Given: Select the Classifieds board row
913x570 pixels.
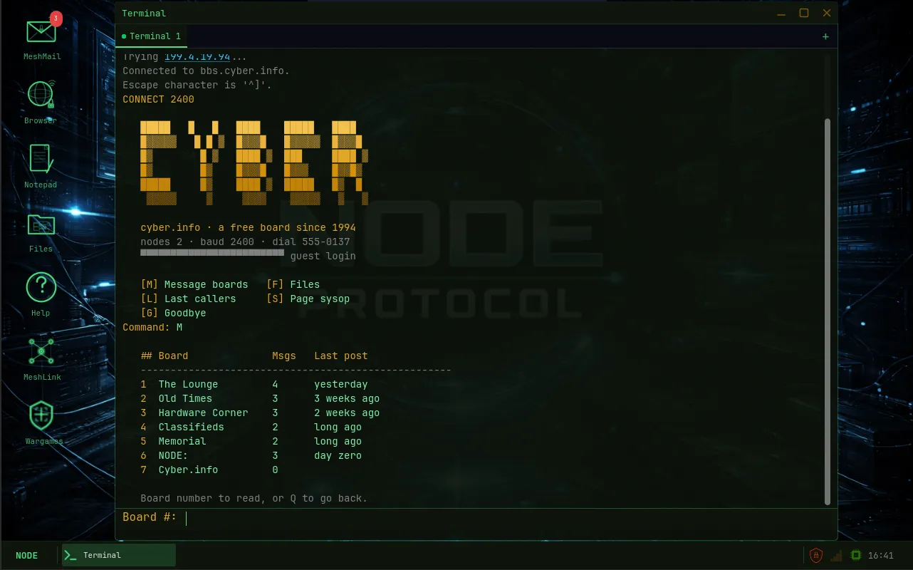Looking at the screenshot, I should point(251,427).
